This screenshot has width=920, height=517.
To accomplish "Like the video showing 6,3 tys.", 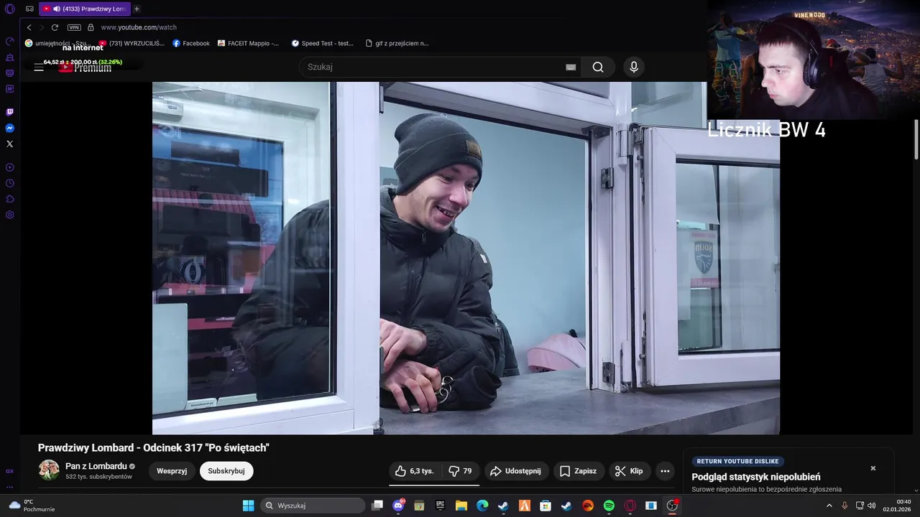I will pyautogui.click(x=415, y=471).
